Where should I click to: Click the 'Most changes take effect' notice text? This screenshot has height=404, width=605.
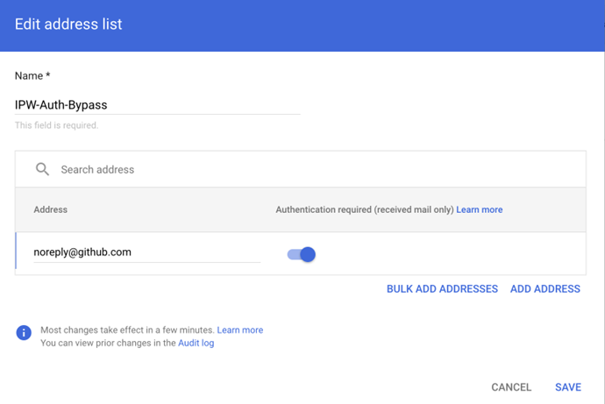127,330
